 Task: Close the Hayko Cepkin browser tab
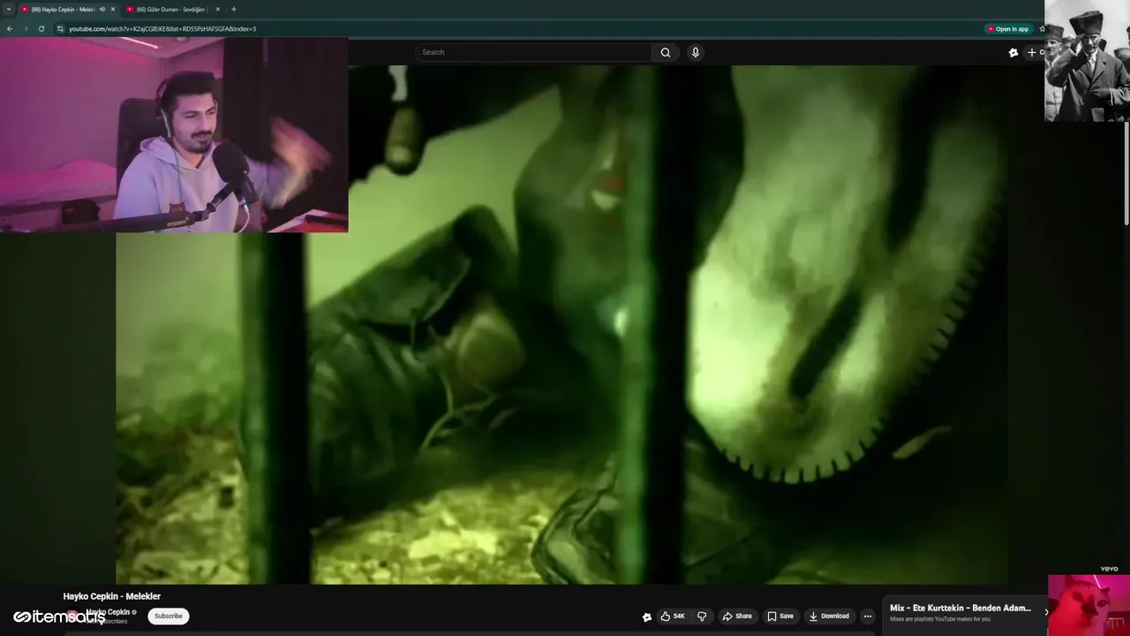pos(113,9)
